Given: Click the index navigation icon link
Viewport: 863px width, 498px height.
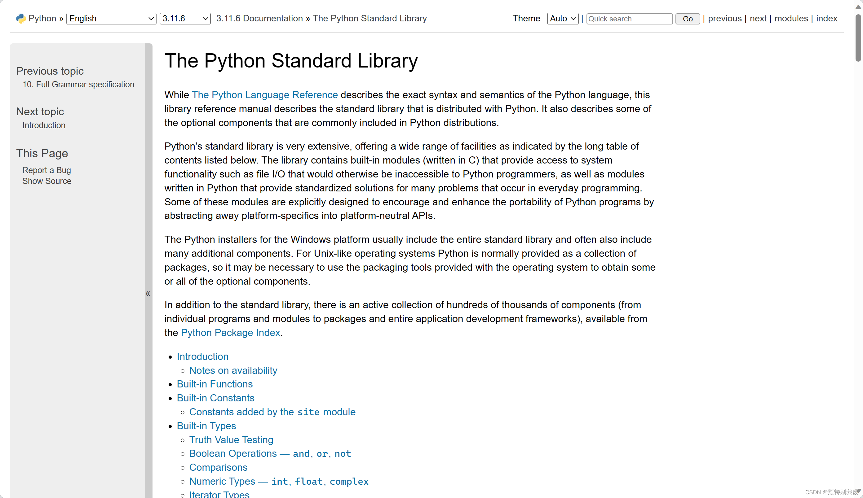Looking at the screenshot, I should click(827, 18).
